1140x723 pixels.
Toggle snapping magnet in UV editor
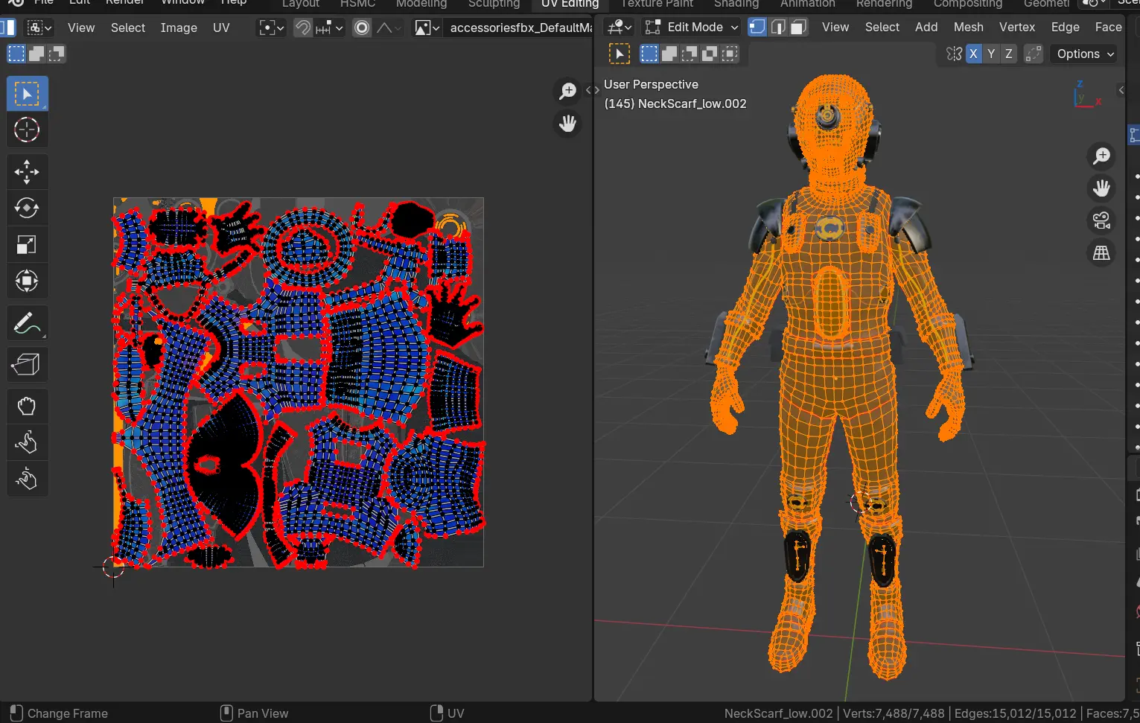303,28
